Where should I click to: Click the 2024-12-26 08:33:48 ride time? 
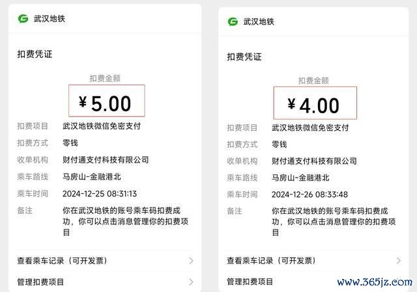coord(310,194)
